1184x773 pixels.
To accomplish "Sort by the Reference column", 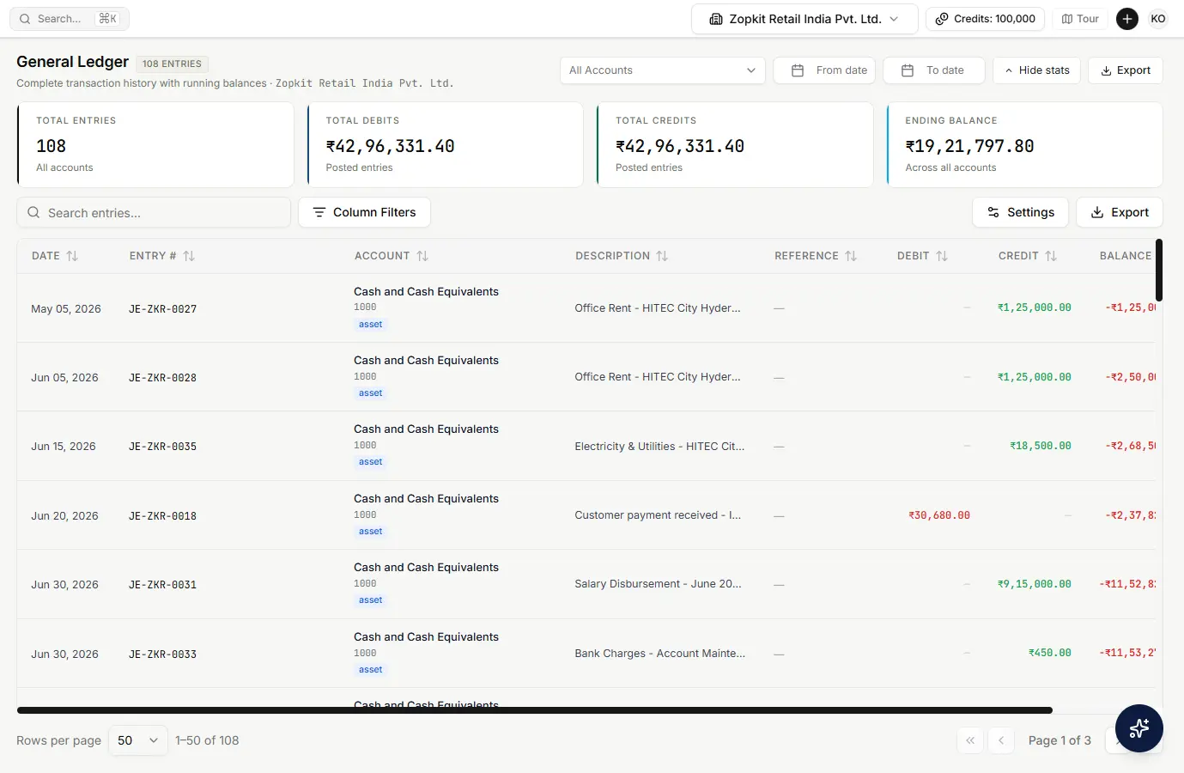I will click(x=816, y=256).
